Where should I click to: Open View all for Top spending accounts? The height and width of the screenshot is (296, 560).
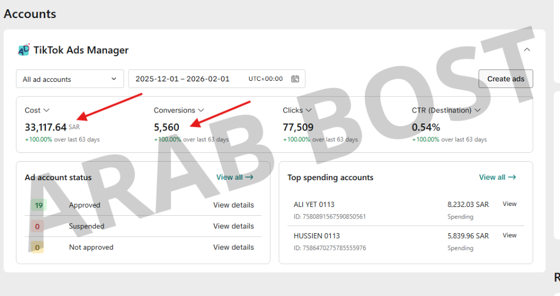click(498, 177)
